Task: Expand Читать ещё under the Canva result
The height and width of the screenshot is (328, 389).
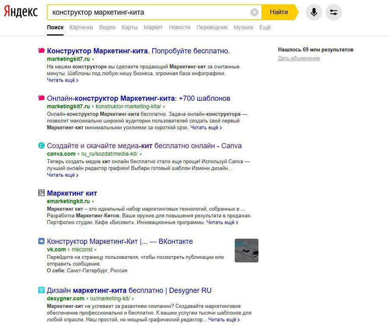Action: pos(63,175)
